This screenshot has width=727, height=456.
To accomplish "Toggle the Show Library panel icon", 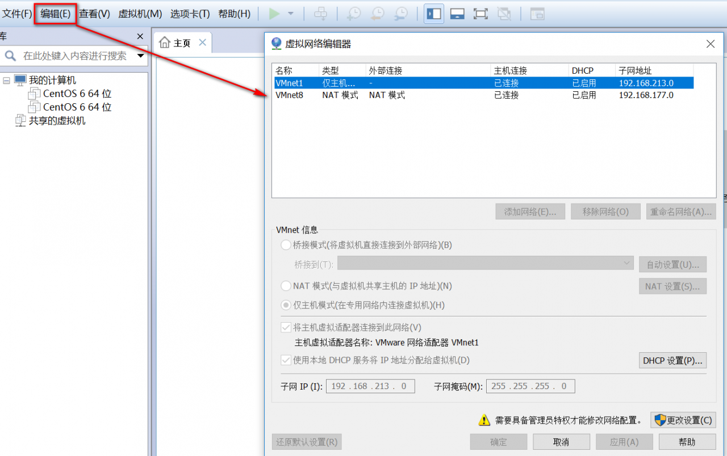I will coord(434,14).
